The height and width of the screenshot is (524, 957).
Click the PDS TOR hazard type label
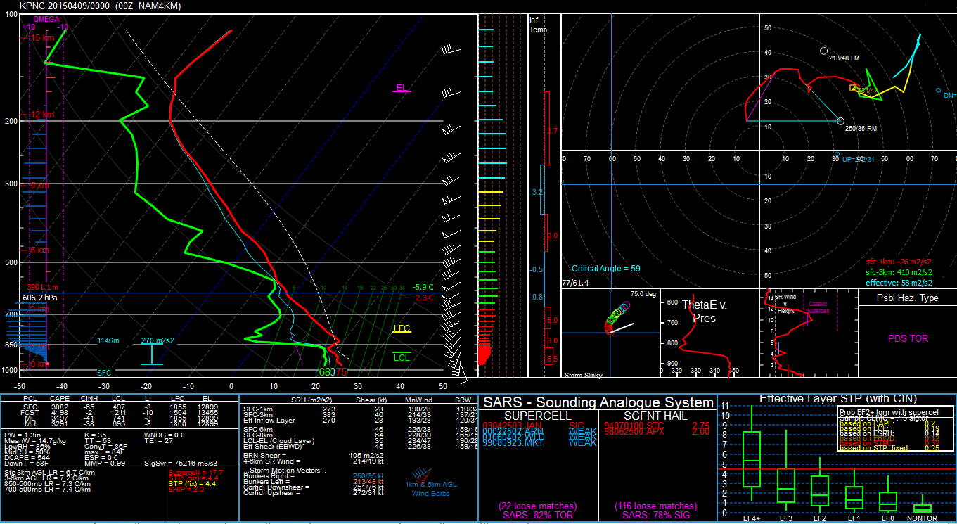908,338
